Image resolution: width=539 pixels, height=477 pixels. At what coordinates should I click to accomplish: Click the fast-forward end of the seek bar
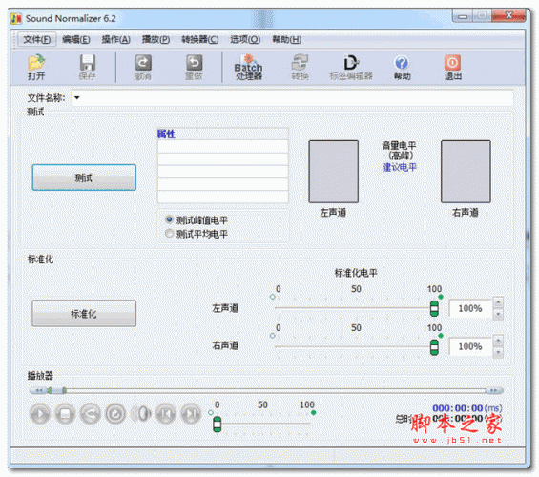494,390
